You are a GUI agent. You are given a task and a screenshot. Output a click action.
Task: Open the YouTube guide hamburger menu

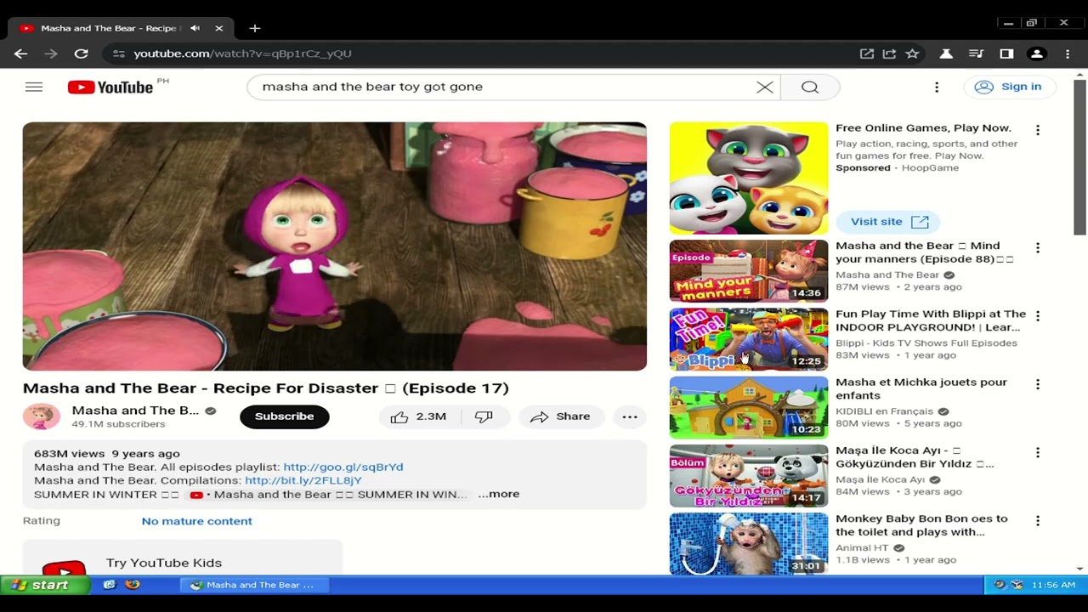coord(34,87)
